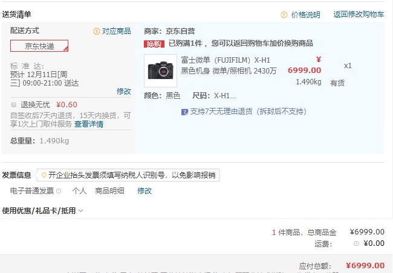This screenshot has width=393, height=273.
Task: Click 已购满1件 promotion message
Action: (x=241, y=43)
